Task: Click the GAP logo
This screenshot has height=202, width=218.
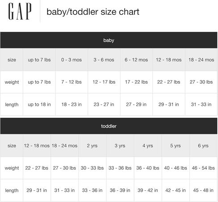Action: (20, 11)
